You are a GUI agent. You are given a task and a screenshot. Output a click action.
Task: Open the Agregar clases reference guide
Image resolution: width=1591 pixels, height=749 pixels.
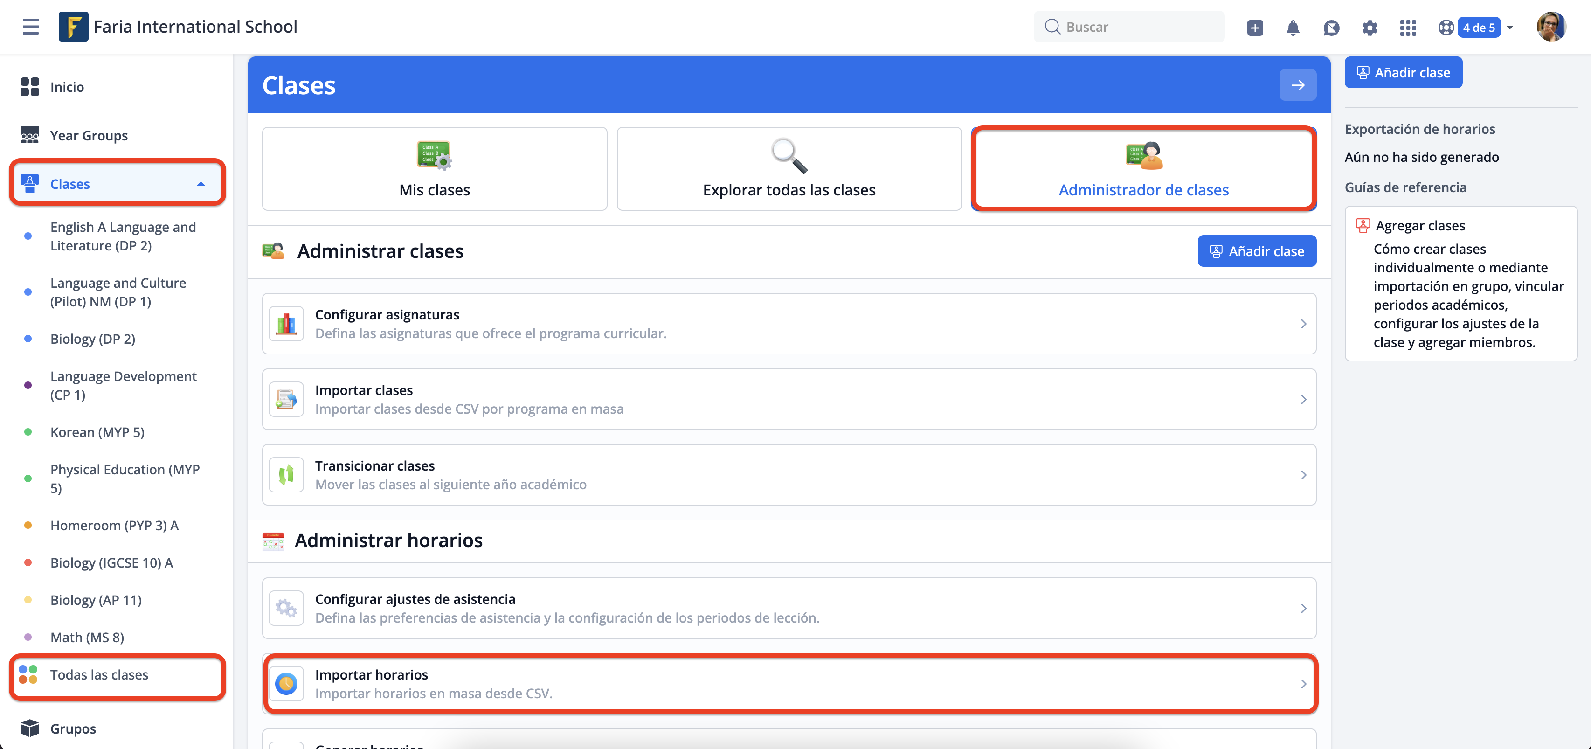pos(1420,225)
